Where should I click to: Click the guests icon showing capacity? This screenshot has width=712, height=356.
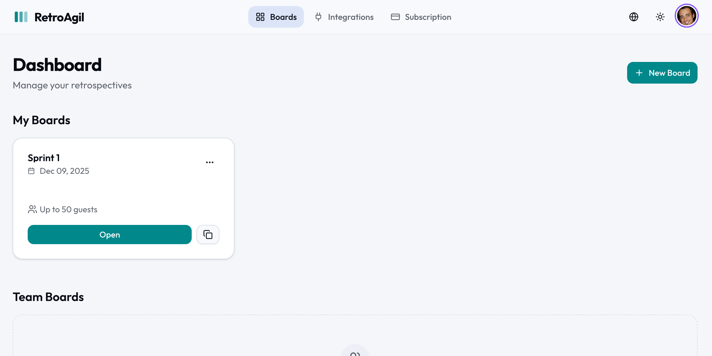pyautogui.click(x=32, y=209)
